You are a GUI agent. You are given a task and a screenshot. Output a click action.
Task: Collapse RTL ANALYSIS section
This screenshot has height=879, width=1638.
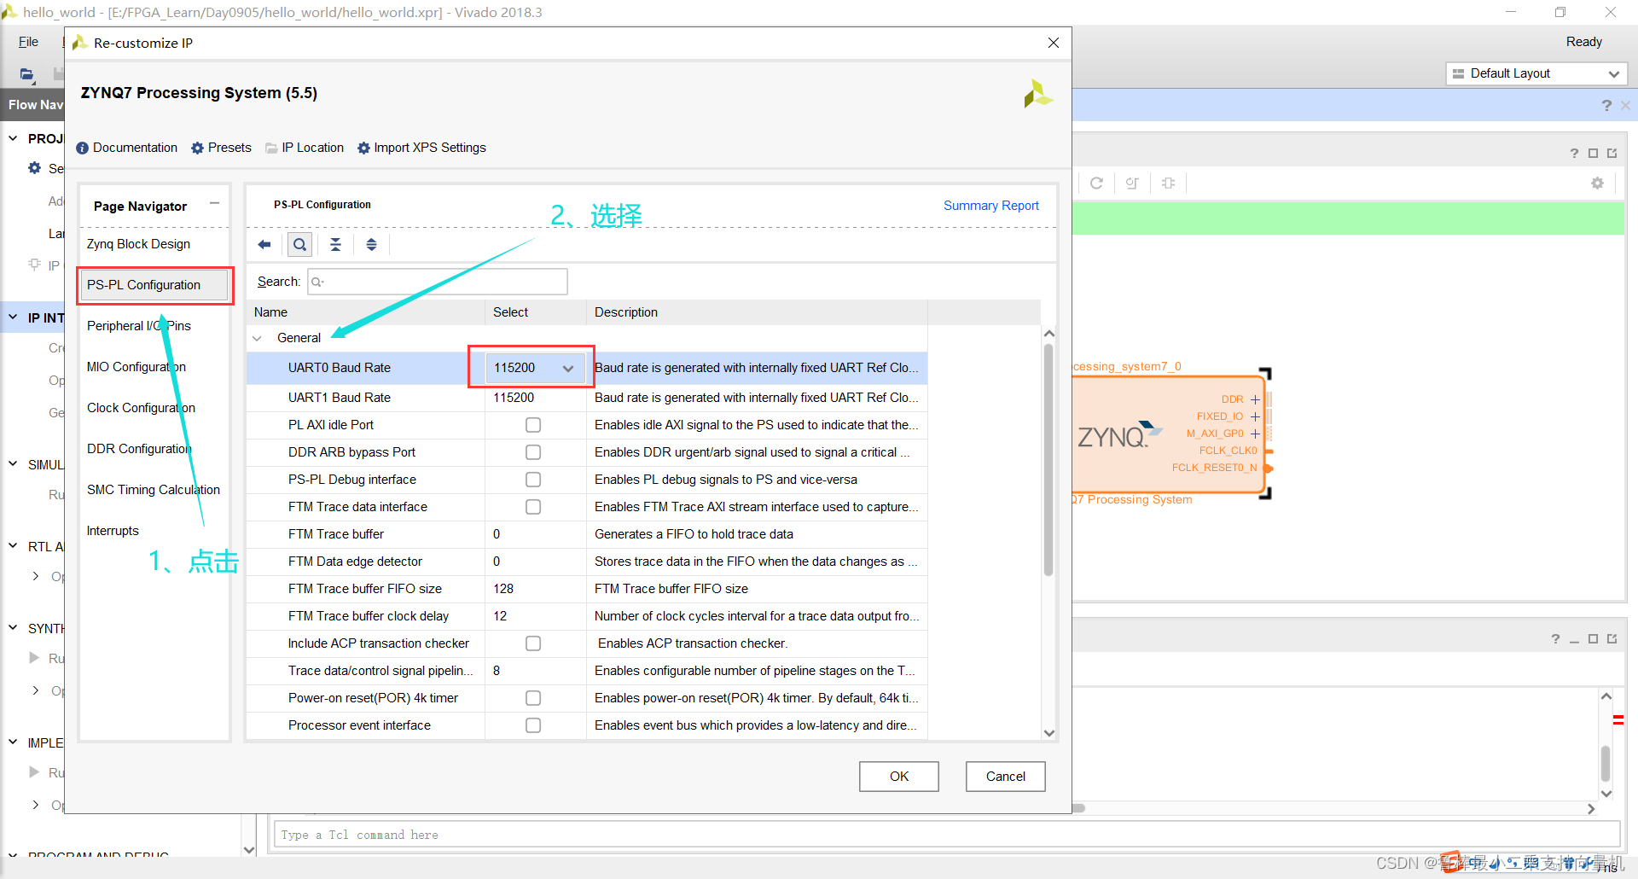(13, 546)
